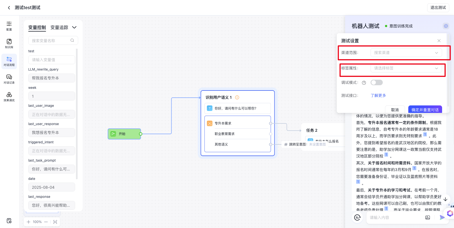
Task: Open the 知识库 sidebar icon
Action: click(x=9, y=43)
